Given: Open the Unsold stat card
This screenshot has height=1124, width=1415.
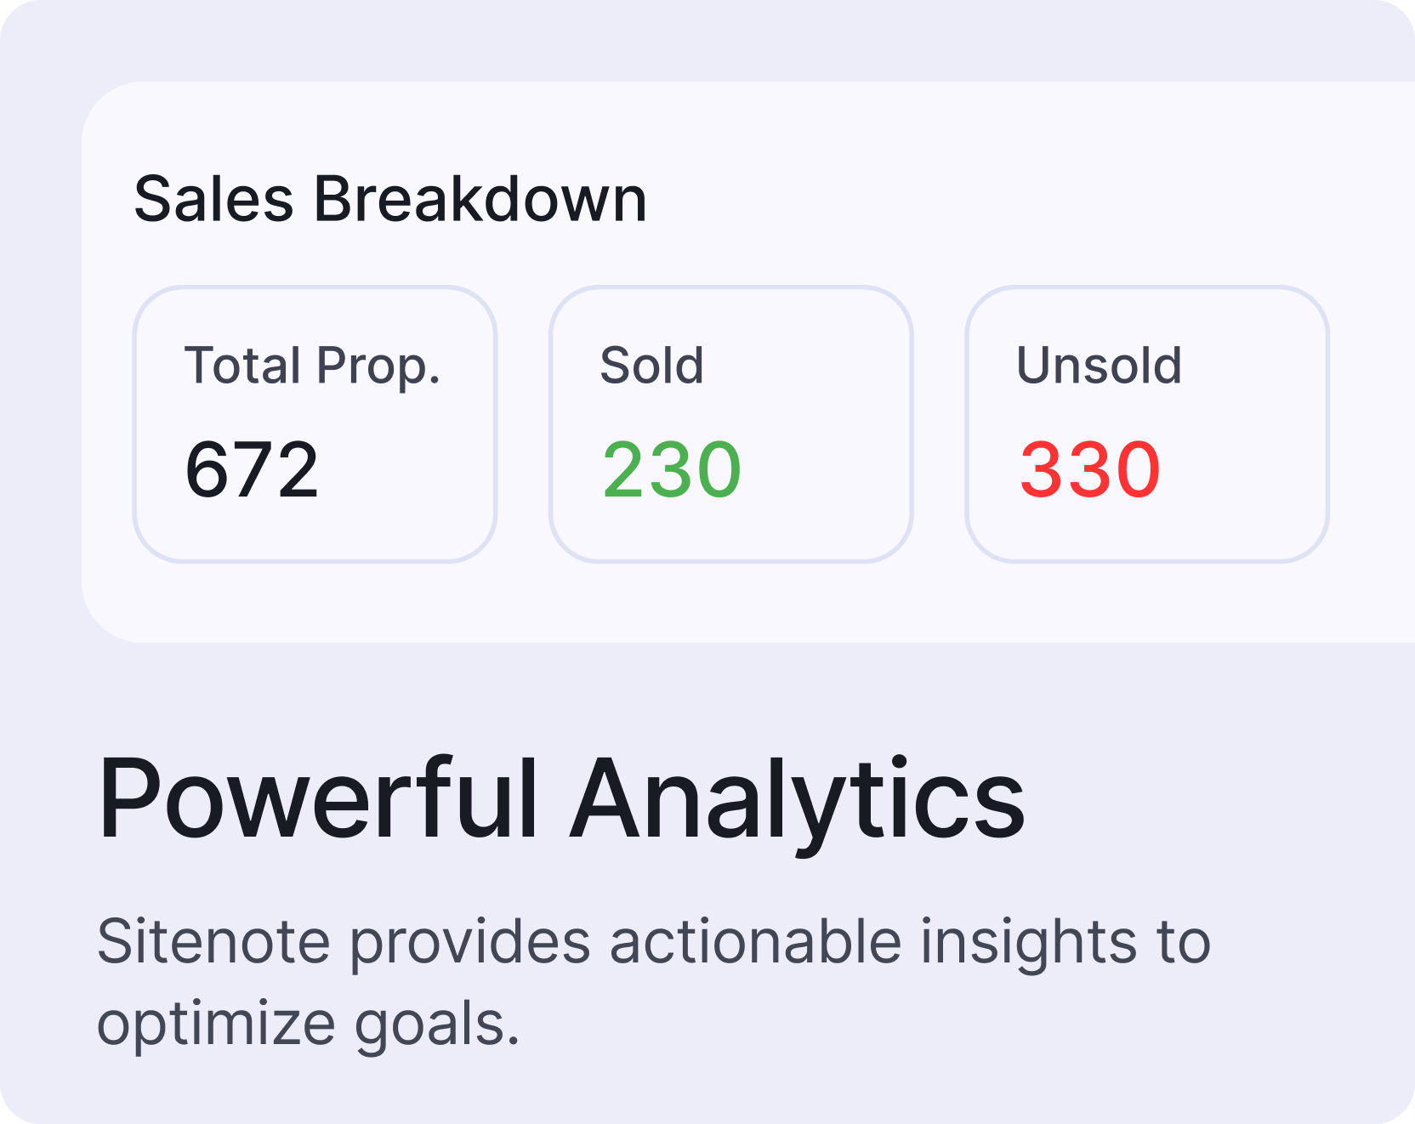Looking at the screenshot, I should click(1147, 424).
